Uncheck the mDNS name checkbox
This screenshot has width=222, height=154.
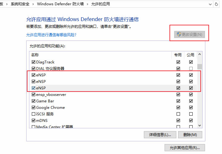pos(33,120)
